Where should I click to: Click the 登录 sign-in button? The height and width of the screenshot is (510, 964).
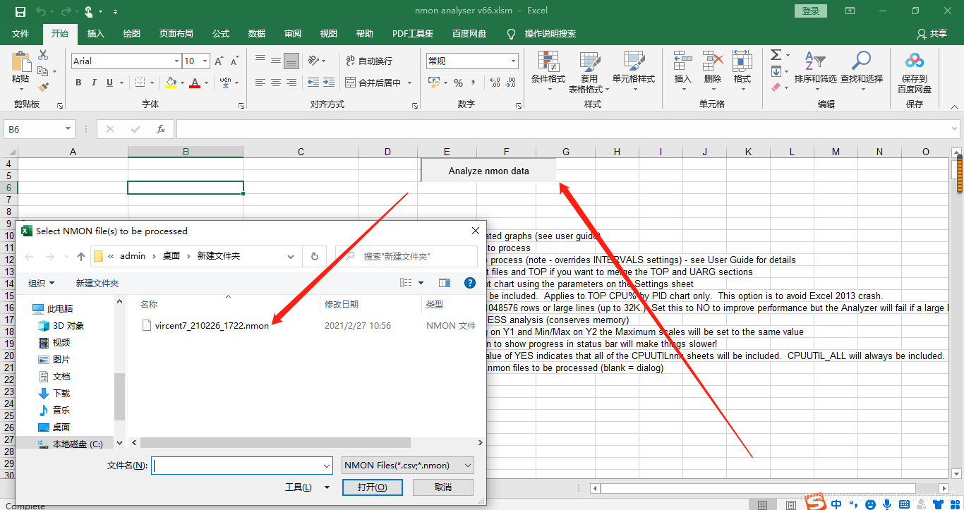click(811, 11)
